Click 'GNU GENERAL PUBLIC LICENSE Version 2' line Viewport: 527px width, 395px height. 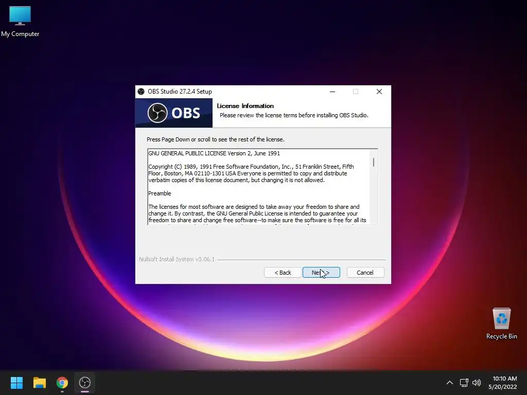pyautogui.click(x=214, y=153)
